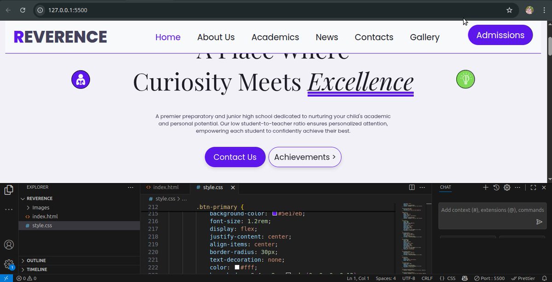The width and height of the screenshot is (552, 282).
Task: Maximize the chat panel
Action: click(x=534, y=187)
